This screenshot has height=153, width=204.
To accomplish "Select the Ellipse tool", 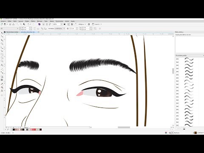I will (x=2, y=58).
